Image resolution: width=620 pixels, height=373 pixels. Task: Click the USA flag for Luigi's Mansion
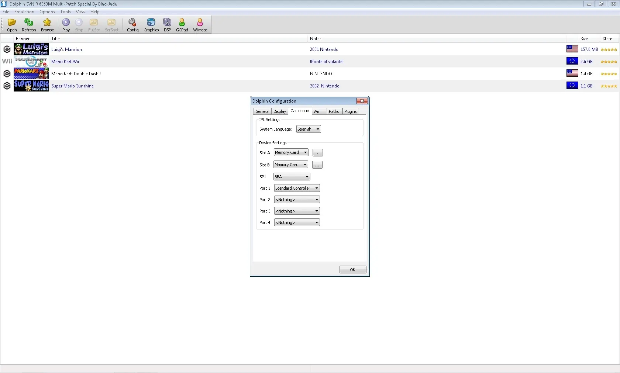click(572, 49)
